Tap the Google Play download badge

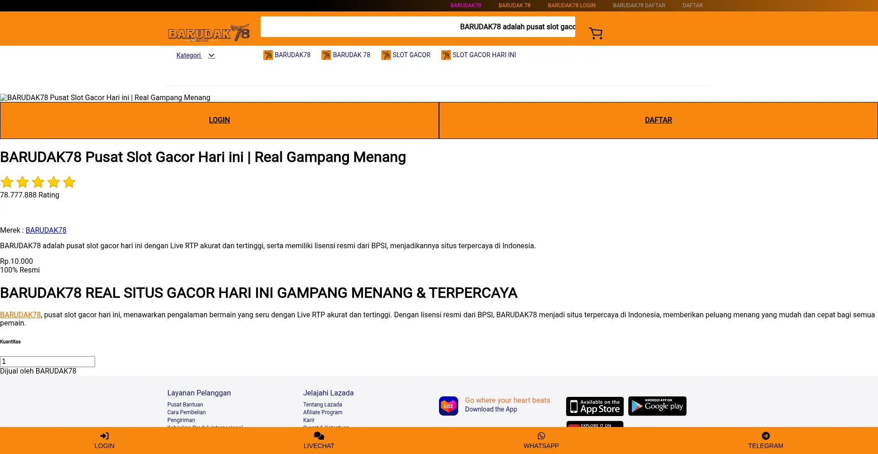coord(657,406)
